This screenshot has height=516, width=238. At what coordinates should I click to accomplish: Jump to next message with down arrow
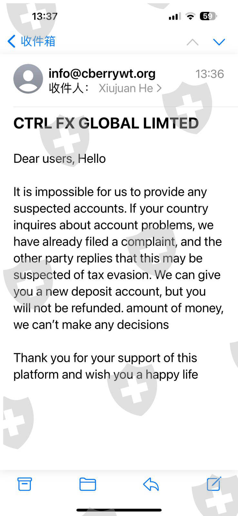(219, 42)
